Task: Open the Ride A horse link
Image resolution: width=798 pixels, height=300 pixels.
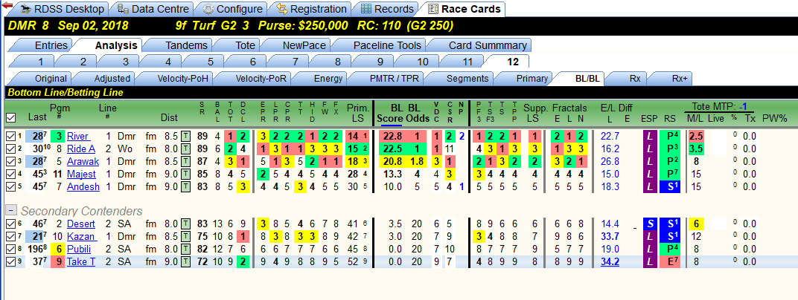Action: [81, 149]
